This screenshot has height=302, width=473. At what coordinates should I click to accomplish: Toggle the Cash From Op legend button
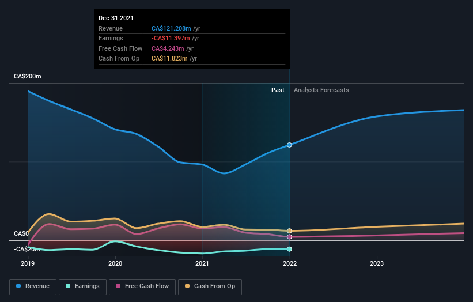(210, 286)
